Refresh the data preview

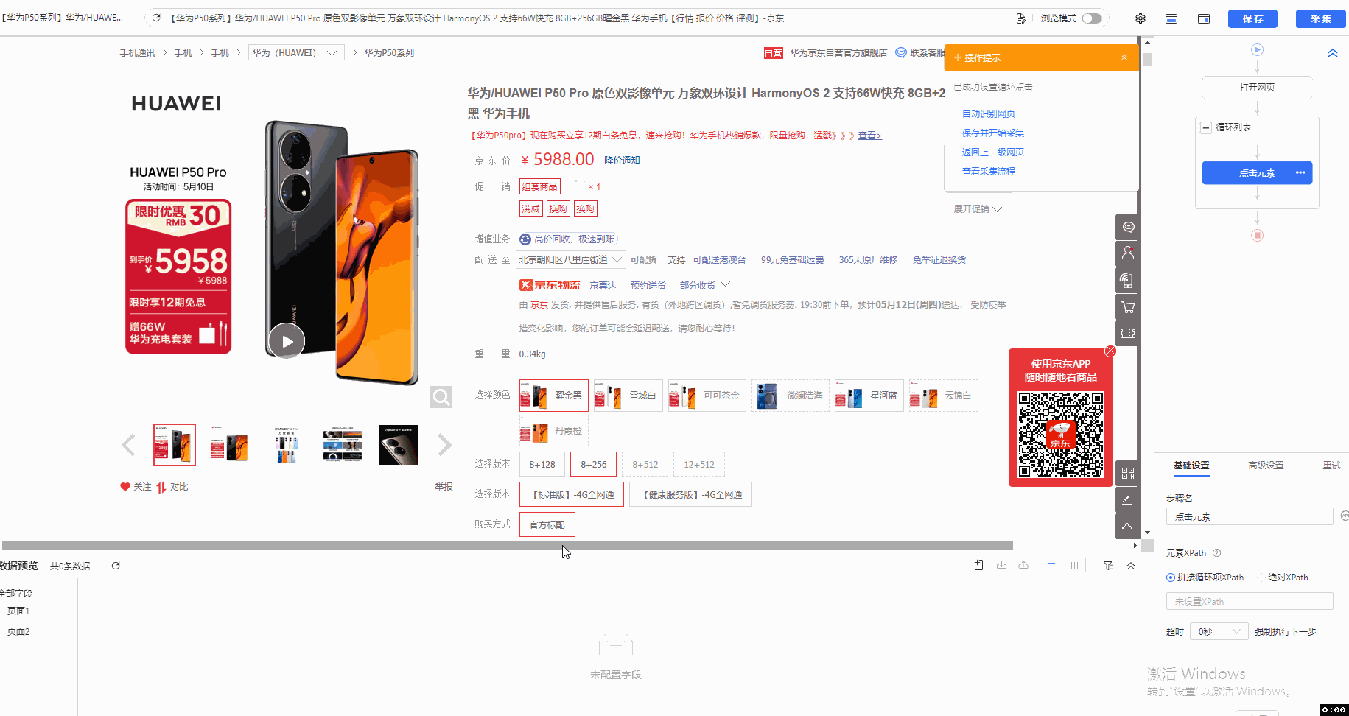(116, 566)
